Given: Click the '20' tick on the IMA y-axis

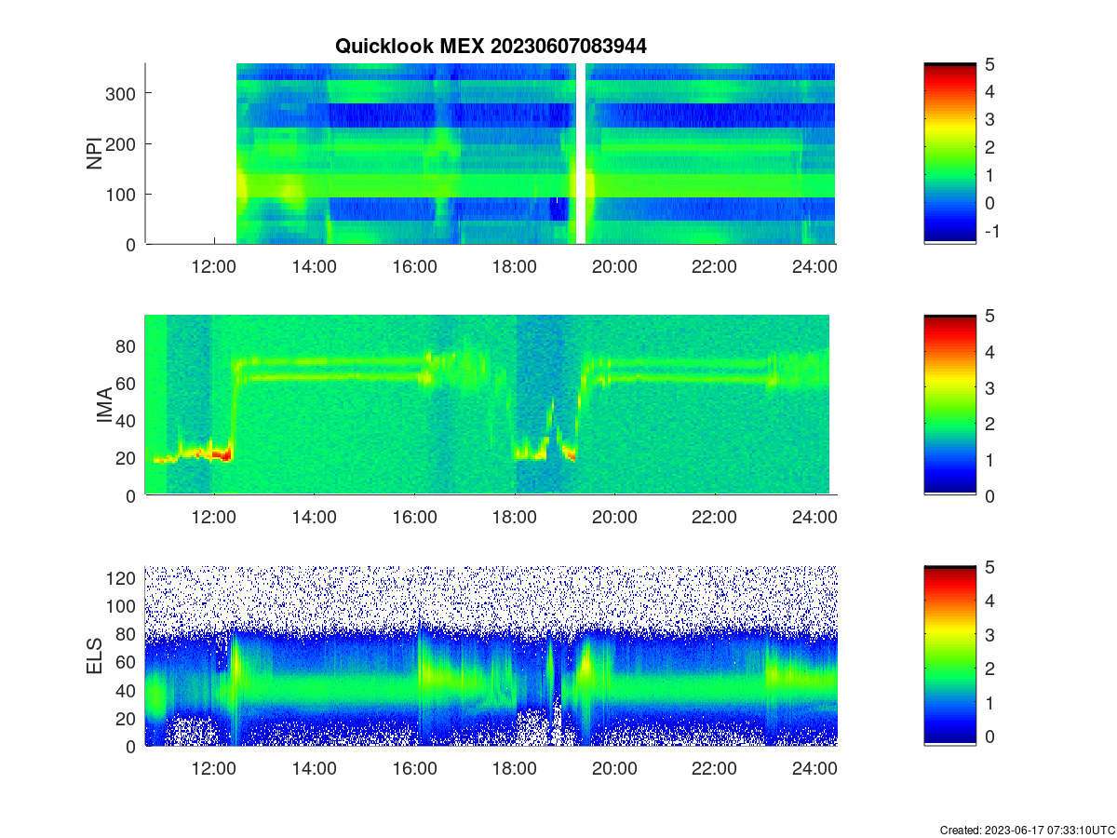Looking at the screenshot, I should 128,458.
